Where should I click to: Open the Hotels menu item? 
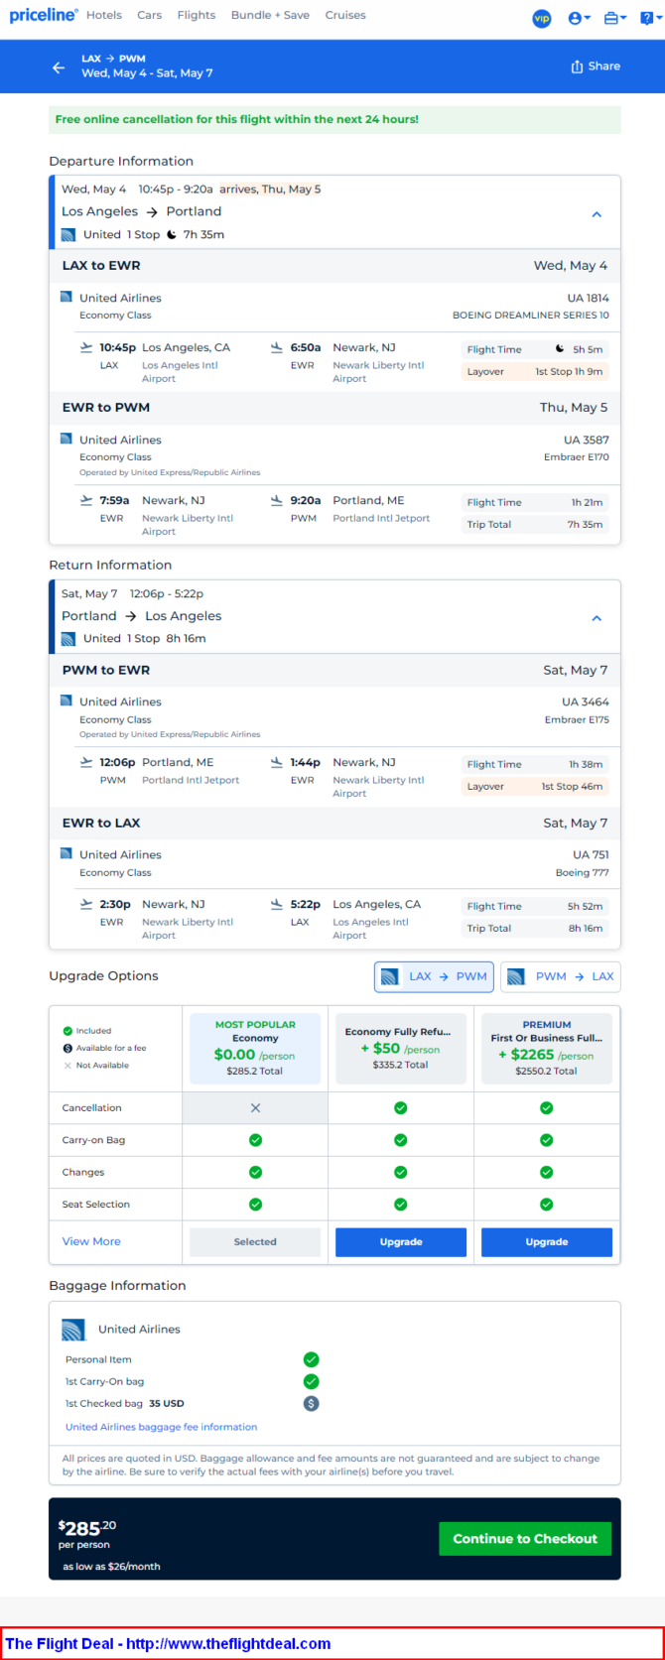point(104,15)
